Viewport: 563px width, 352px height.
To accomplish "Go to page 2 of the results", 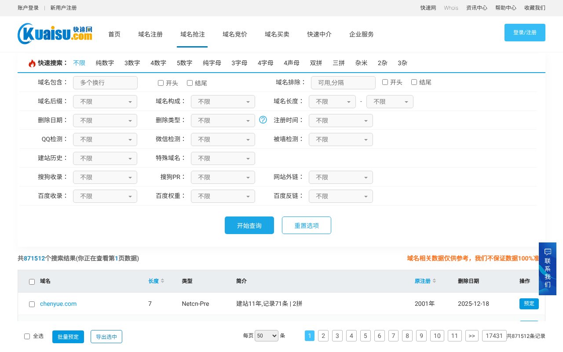I will pyautogui.click(x=323, y=336).
